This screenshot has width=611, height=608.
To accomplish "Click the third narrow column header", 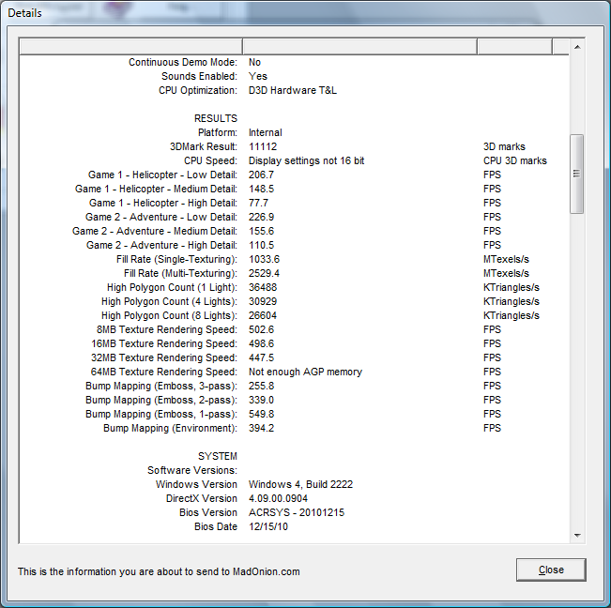I will 514,47.
